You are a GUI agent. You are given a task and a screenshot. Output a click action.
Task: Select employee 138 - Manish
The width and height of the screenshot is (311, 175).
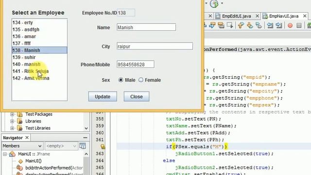coord(39,50)
